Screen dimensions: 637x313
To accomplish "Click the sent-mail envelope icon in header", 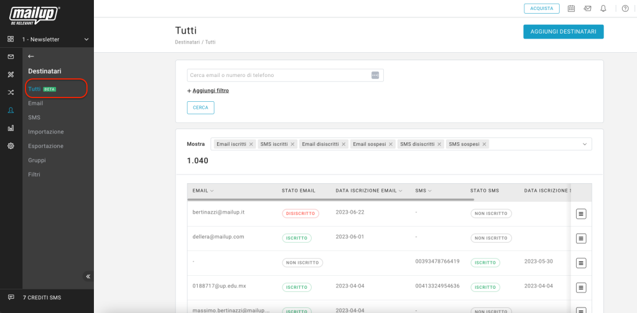I will 587,8.
